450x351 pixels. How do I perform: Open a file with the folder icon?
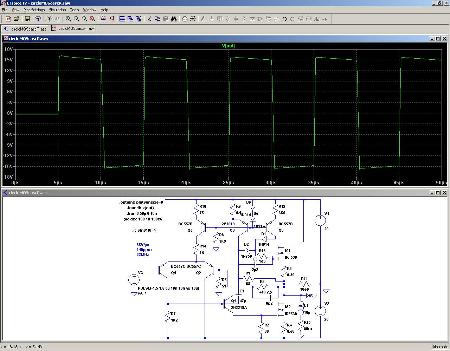coord(17,19)
